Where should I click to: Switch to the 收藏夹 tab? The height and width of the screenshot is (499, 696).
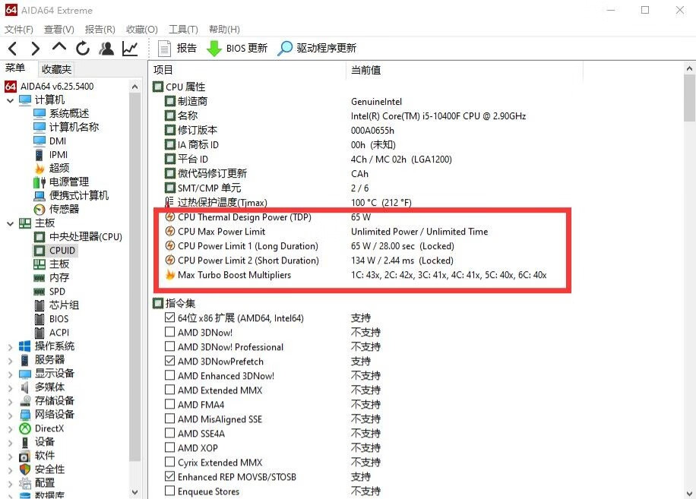tap(56, 69)
